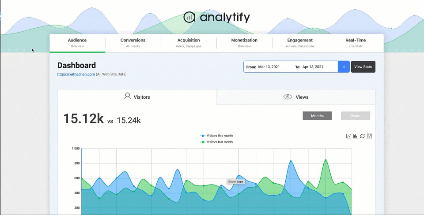Click the save chart as image icon
The width and height of the screenshot is (424, 215).
370,136
